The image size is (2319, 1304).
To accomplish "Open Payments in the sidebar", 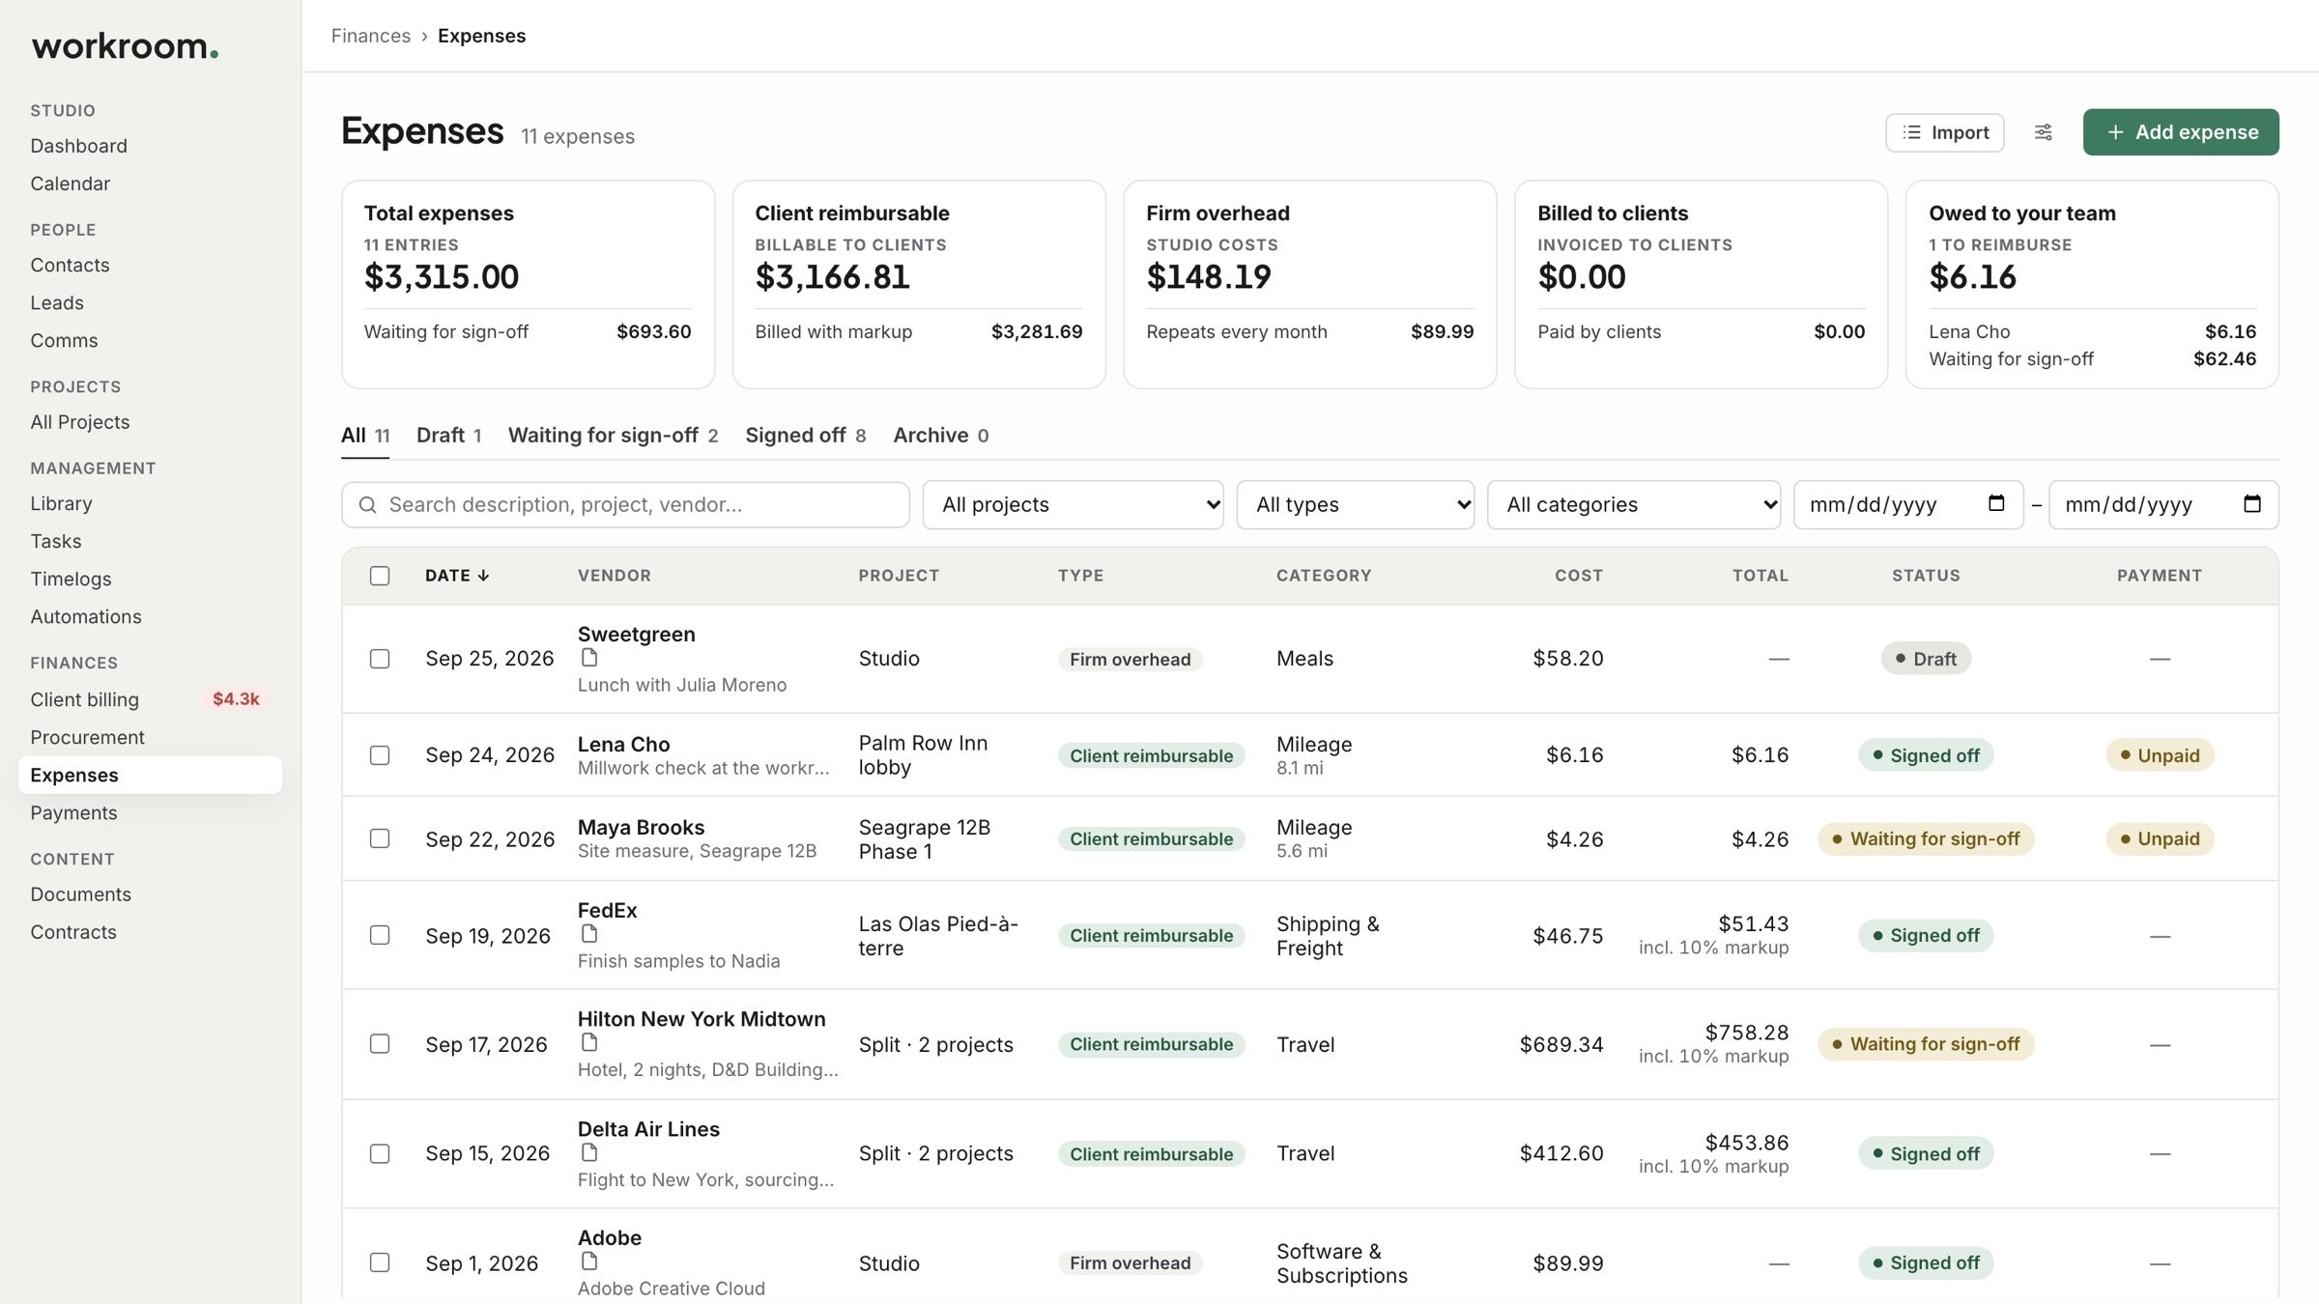I will point(73,812).
